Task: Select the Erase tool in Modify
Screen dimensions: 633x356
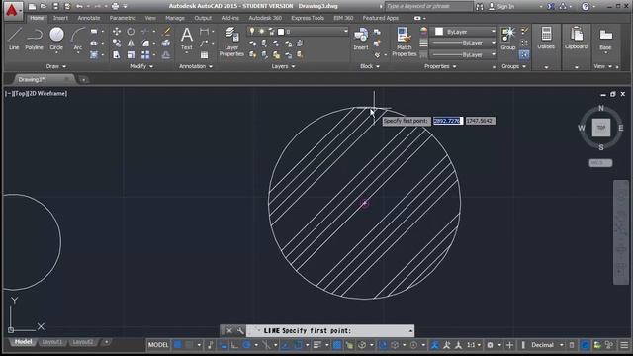Action: (166, 31)
